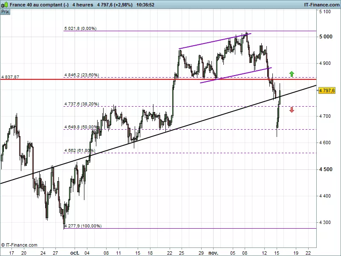
Task: Click the 4 562 (61,80%) Fibonacci label
Action: pos(80,151)
